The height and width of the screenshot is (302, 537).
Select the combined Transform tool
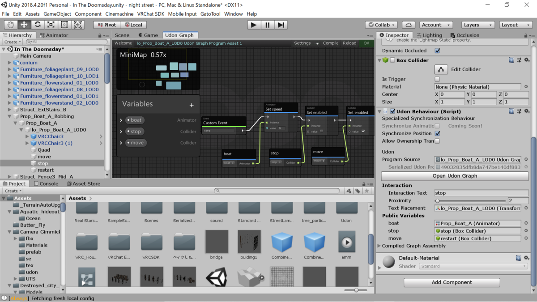(x=78, y=25)
